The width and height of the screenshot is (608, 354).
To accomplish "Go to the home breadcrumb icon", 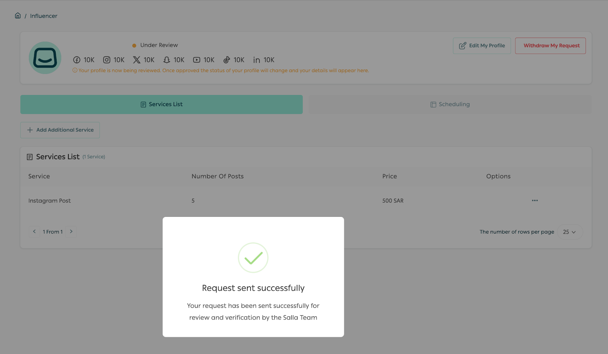I will click(18, 16).
